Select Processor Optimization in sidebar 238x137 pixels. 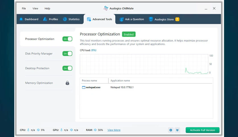(40, 39)
